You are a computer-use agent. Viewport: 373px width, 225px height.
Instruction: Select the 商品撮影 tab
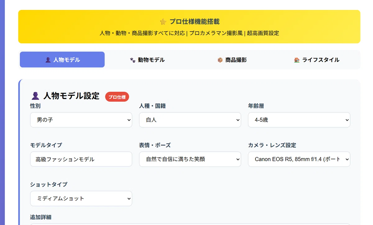(232, 60)
